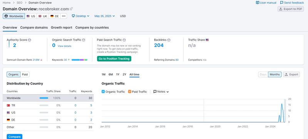Viewport: 308px width, 139px height.
Task: Select the 6M time range
Action: tap(111, 75)
